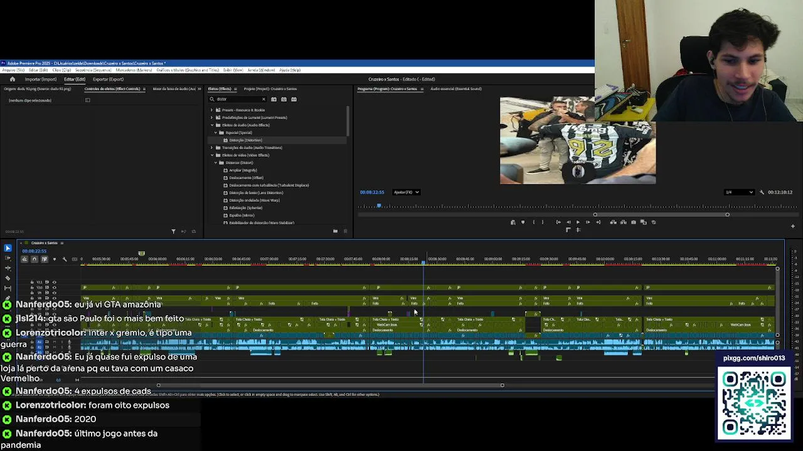This screenshot has height=451, width=803.
Task: Click the caption track options icon in timeline
Action: tap(75, 259)
